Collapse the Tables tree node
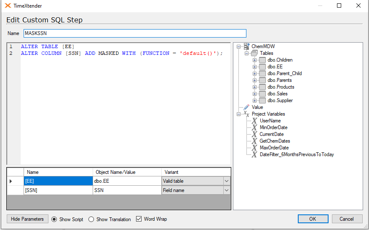The image size is (369, 230). [x=246, y=54]
